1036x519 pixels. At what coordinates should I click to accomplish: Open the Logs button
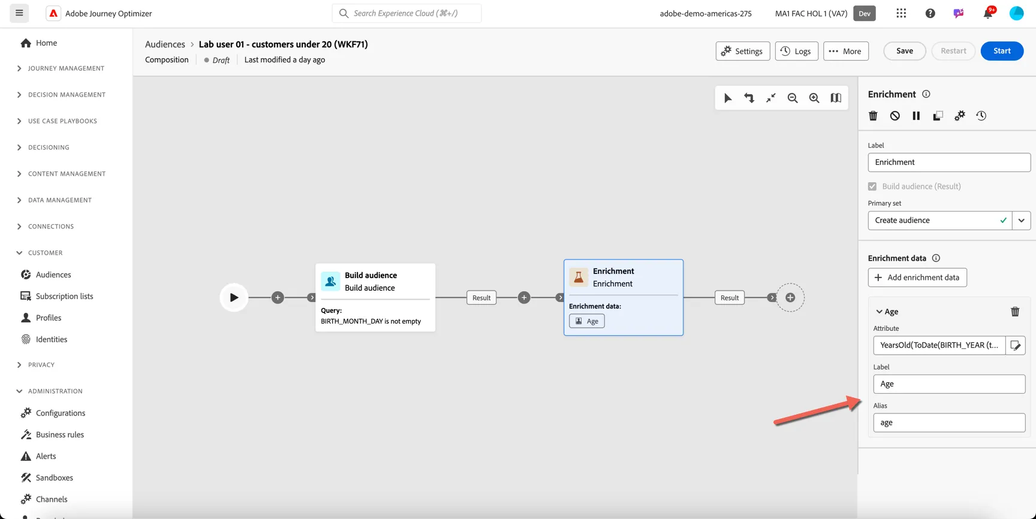tap(796, 51)
